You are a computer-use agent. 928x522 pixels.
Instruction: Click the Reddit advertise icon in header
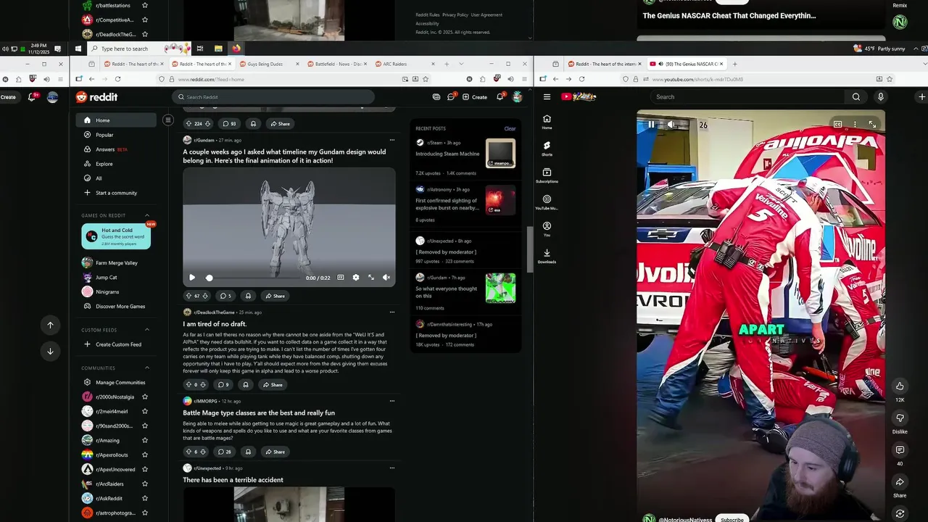[436, 97]
